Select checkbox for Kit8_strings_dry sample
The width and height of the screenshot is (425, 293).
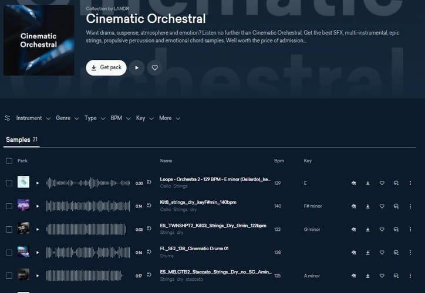coord(9,206)
